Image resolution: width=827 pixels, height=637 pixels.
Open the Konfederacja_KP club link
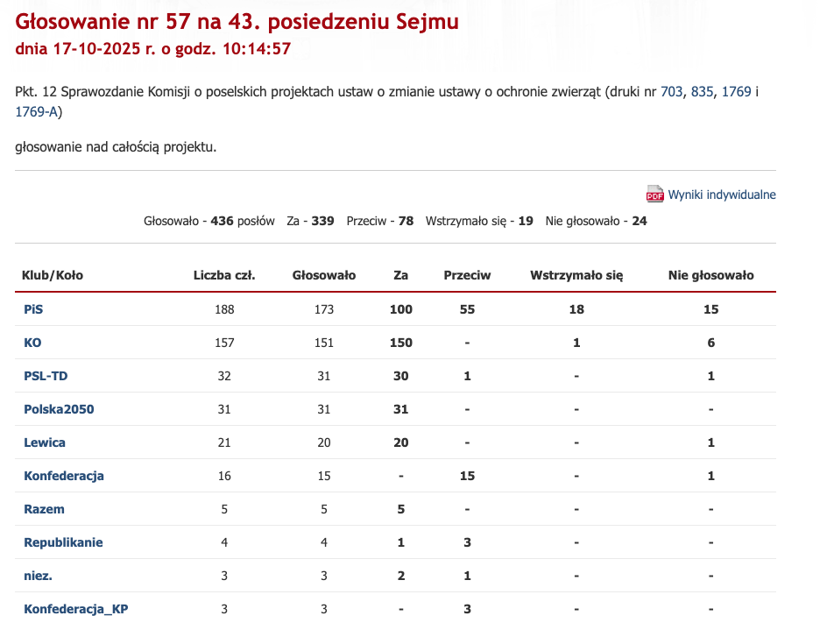(x=76, y=609)
